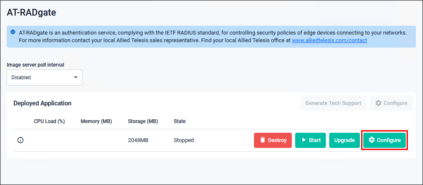Viewport: 423px width, 185px height.
Task: Click the Generate Tech Support button
Action: click(x=333, y=103)
